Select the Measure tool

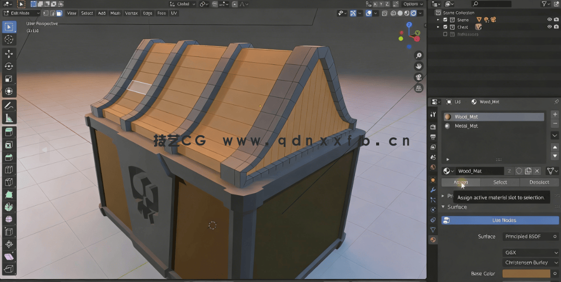[x=9, y=118]
